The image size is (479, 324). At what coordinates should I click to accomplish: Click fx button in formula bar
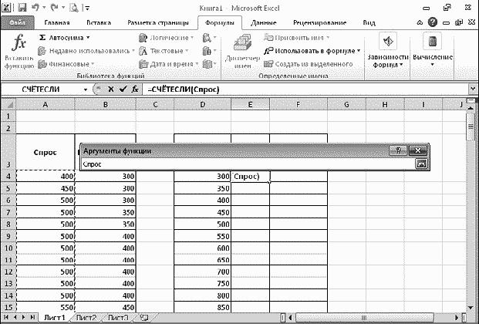click(135, 89)
